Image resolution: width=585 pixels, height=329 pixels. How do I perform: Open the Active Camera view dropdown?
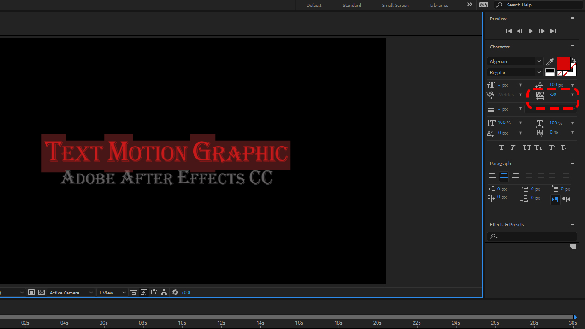(x=71, y=293)
